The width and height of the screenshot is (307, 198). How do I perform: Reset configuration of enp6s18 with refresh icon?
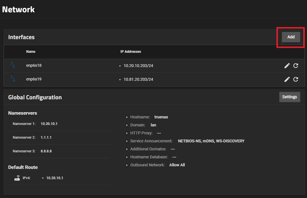pos(296,65)
